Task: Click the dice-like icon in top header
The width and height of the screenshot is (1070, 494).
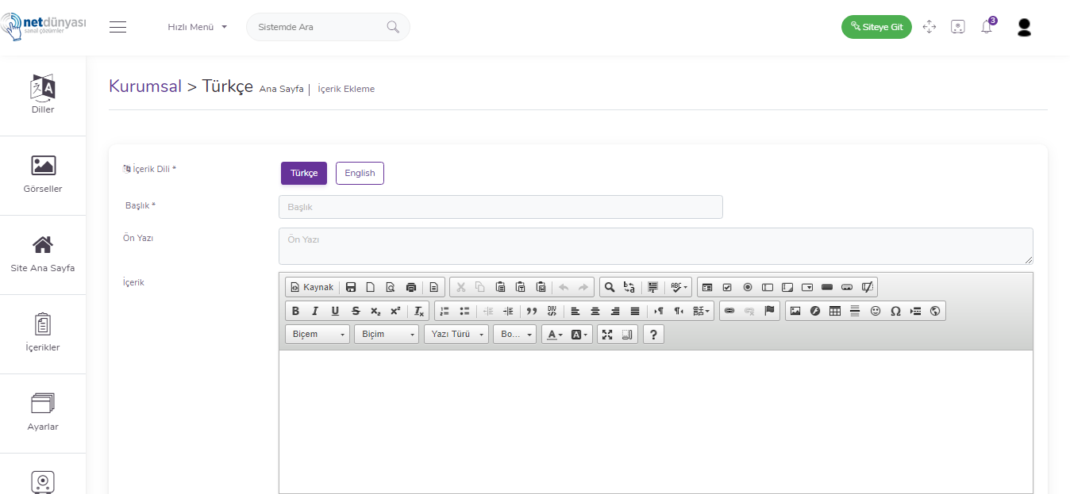Action: pyautogui.click(x=958, y=27)
